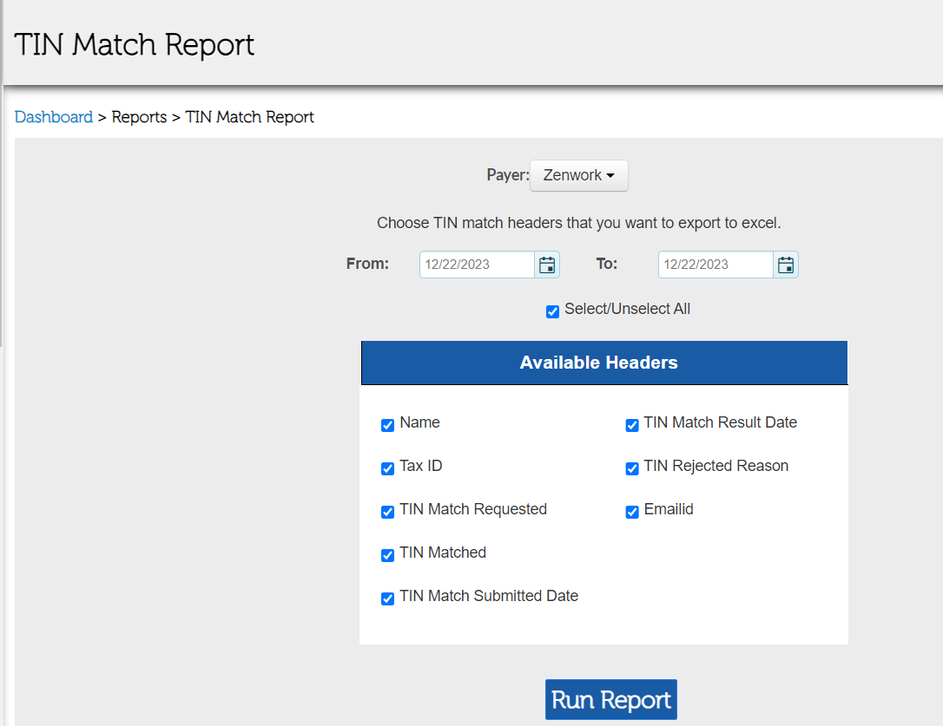Uncheck the Emailid header checkbox
The height and width of the screenshot is (726, 943).
(632, 512)
